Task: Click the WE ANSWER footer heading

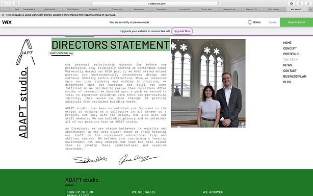Action: tap(213, 192)
